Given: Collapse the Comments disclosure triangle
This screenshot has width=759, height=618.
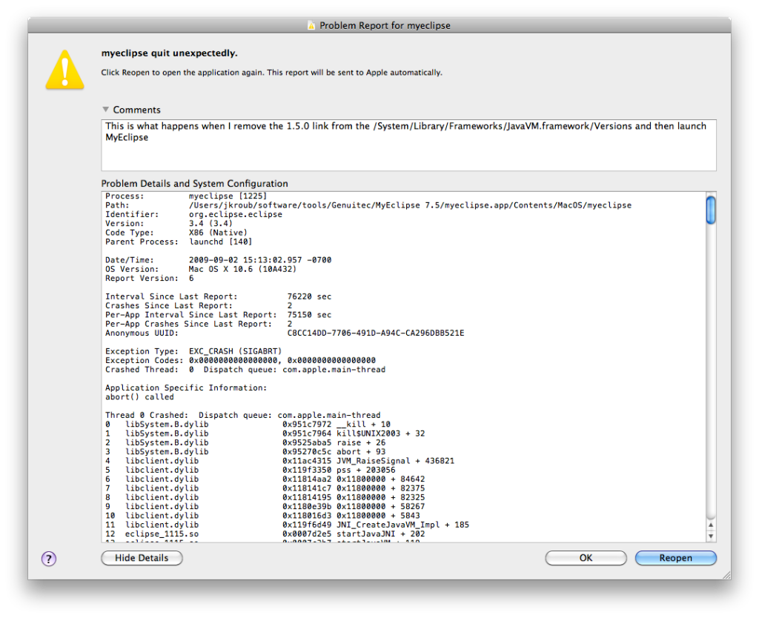Looking at the screenshot, I should click(105, 110).
